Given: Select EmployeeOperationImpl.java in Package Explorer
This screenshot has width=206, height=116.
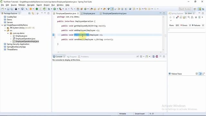Looking at the screenshot, I should pyautogui.click(x=27, y=42).
